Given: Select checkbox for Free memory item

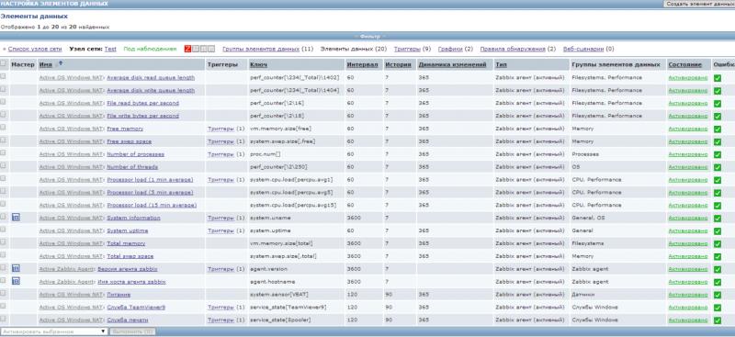Looking at the screenshot, I should [x=4, y=127].
